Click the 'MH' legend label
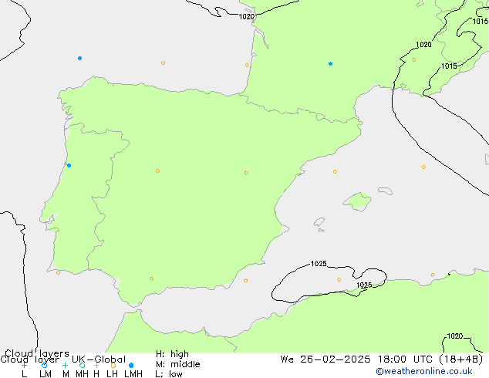The width and height of the screenshot is (489, 378). 82,374
